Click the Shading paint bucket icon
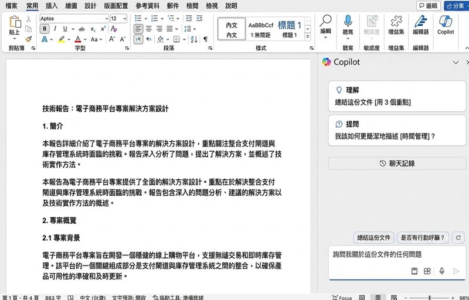469x300 pixels. click(160, 39)
